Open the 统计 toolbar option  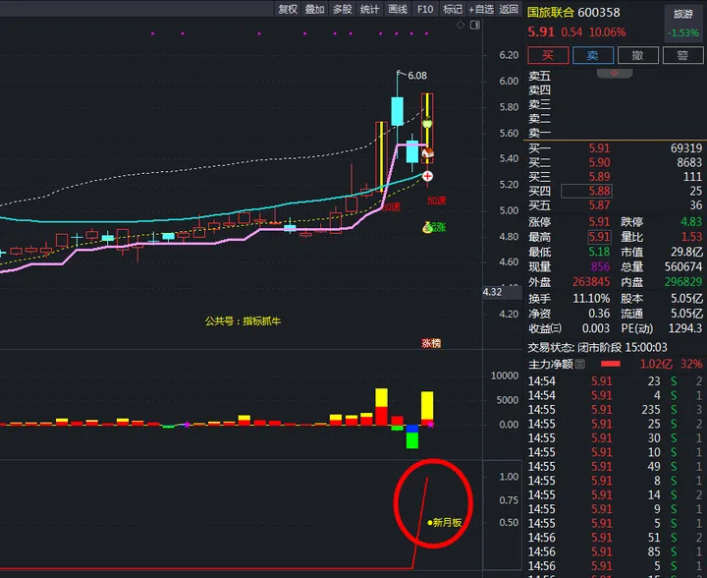(x=370, y=9)
